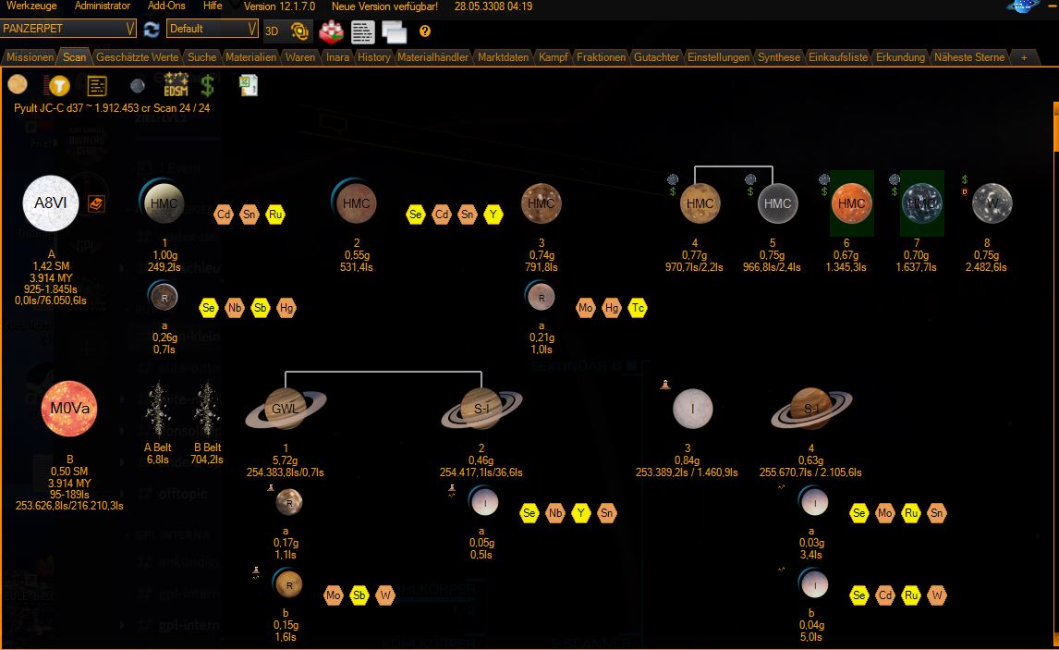Open the add-ons manager brick icon
Screen dimensions: 1059x650
(331, 31)
